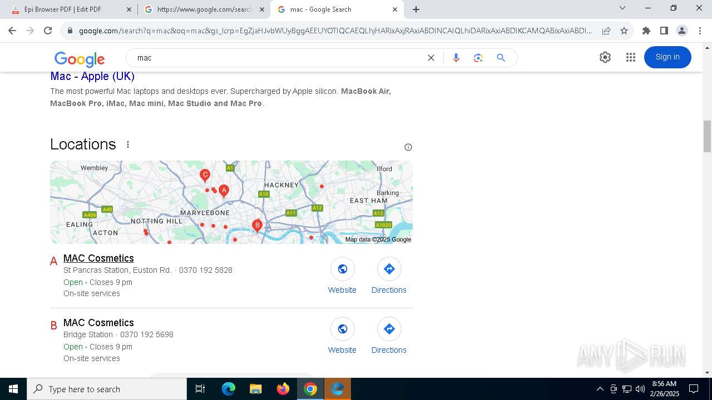
Task: Open Website for Bridge Station MAC Cosmetics
Action: pos(342,337)
